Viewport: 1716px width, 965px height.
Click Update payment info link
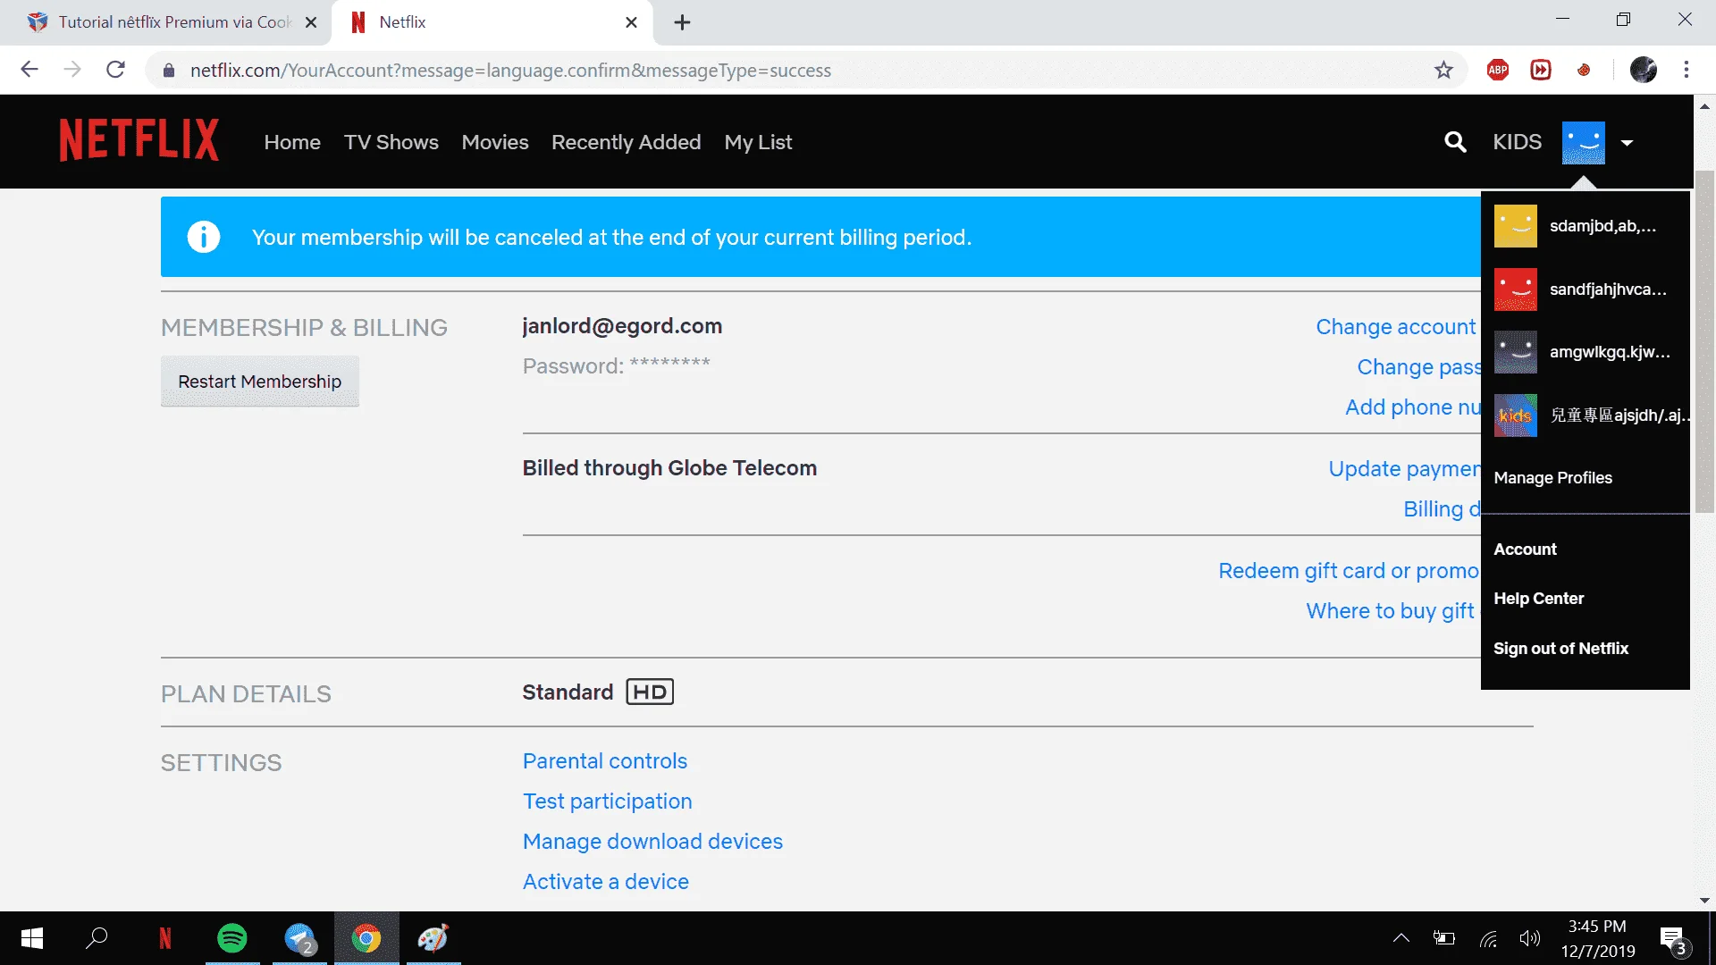[x=1404, y=469]
